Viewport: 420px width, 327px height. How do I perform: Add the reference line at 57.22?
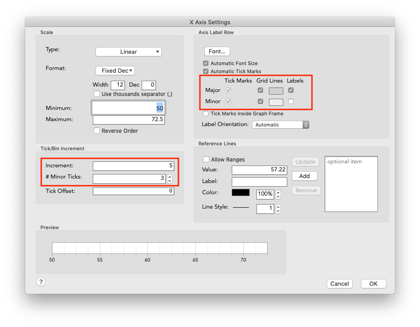click(304, 176)
